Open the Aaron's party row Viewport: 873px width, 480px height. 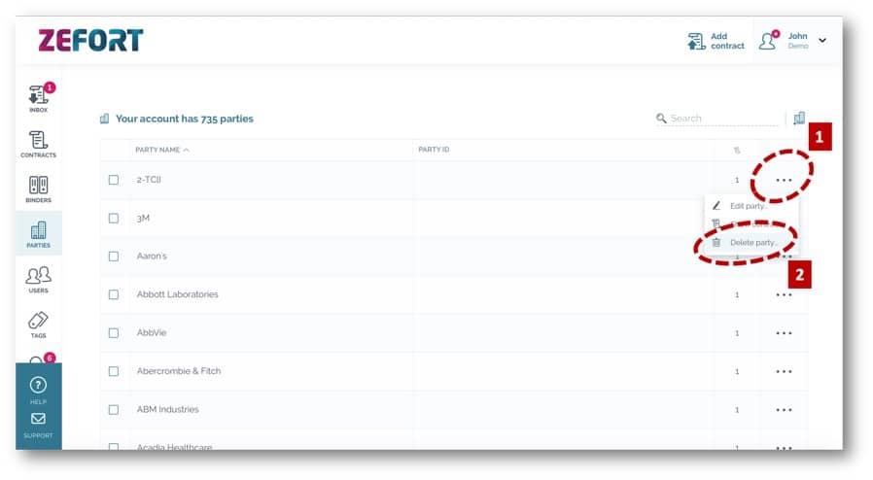pyautogui.click(x=454, y=257)
